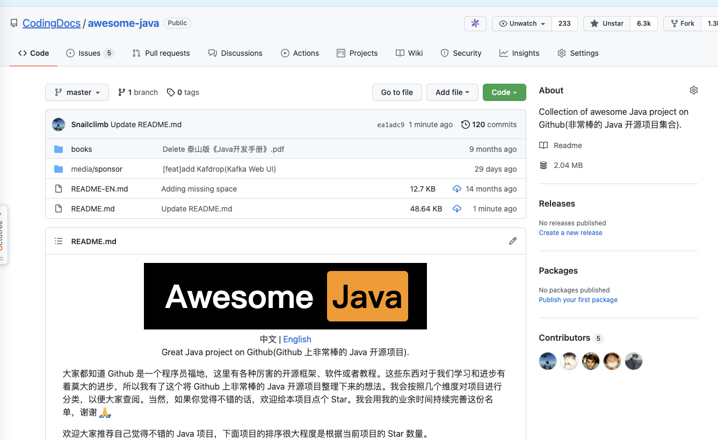
Task: Open the books folder icon
Action: click(59, 149)
